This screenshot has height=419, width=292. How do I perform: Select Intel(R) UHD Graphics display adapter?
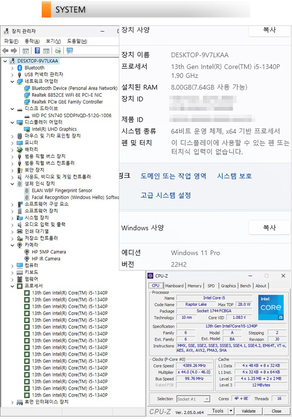54,129
